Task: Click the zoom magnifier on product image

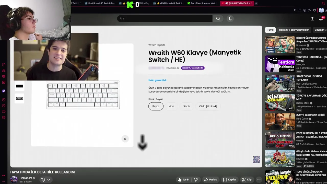Action: (125, 139)
